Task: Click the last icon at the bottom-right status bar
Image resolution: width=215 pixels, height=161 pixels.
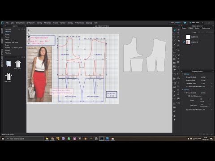Action: click(212, 134)
